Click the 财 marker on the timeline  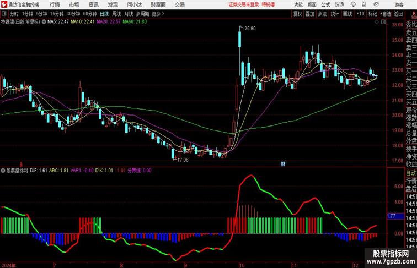point(283,164)
